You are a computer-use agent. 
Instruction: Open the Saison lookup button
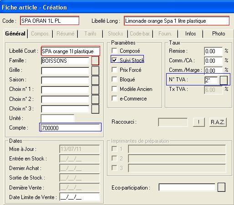(x=95, y=80)
